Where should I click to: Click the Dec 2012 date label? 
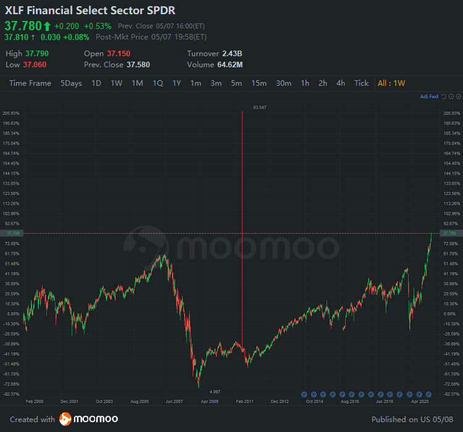pos(280,402)
